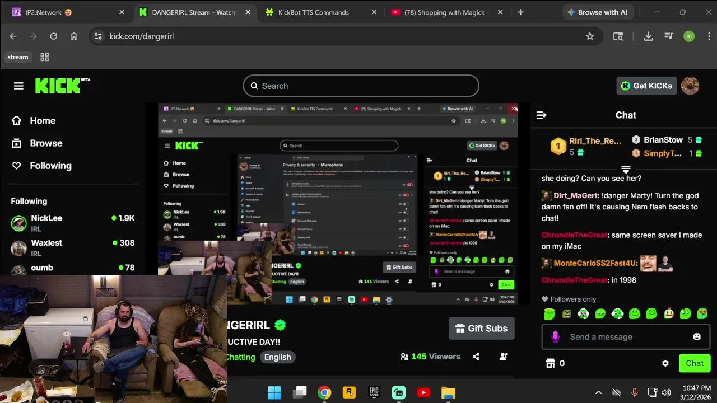Collapse the chat panel with arrow icon
The image size is (717, 403).
tap(541, 115)
